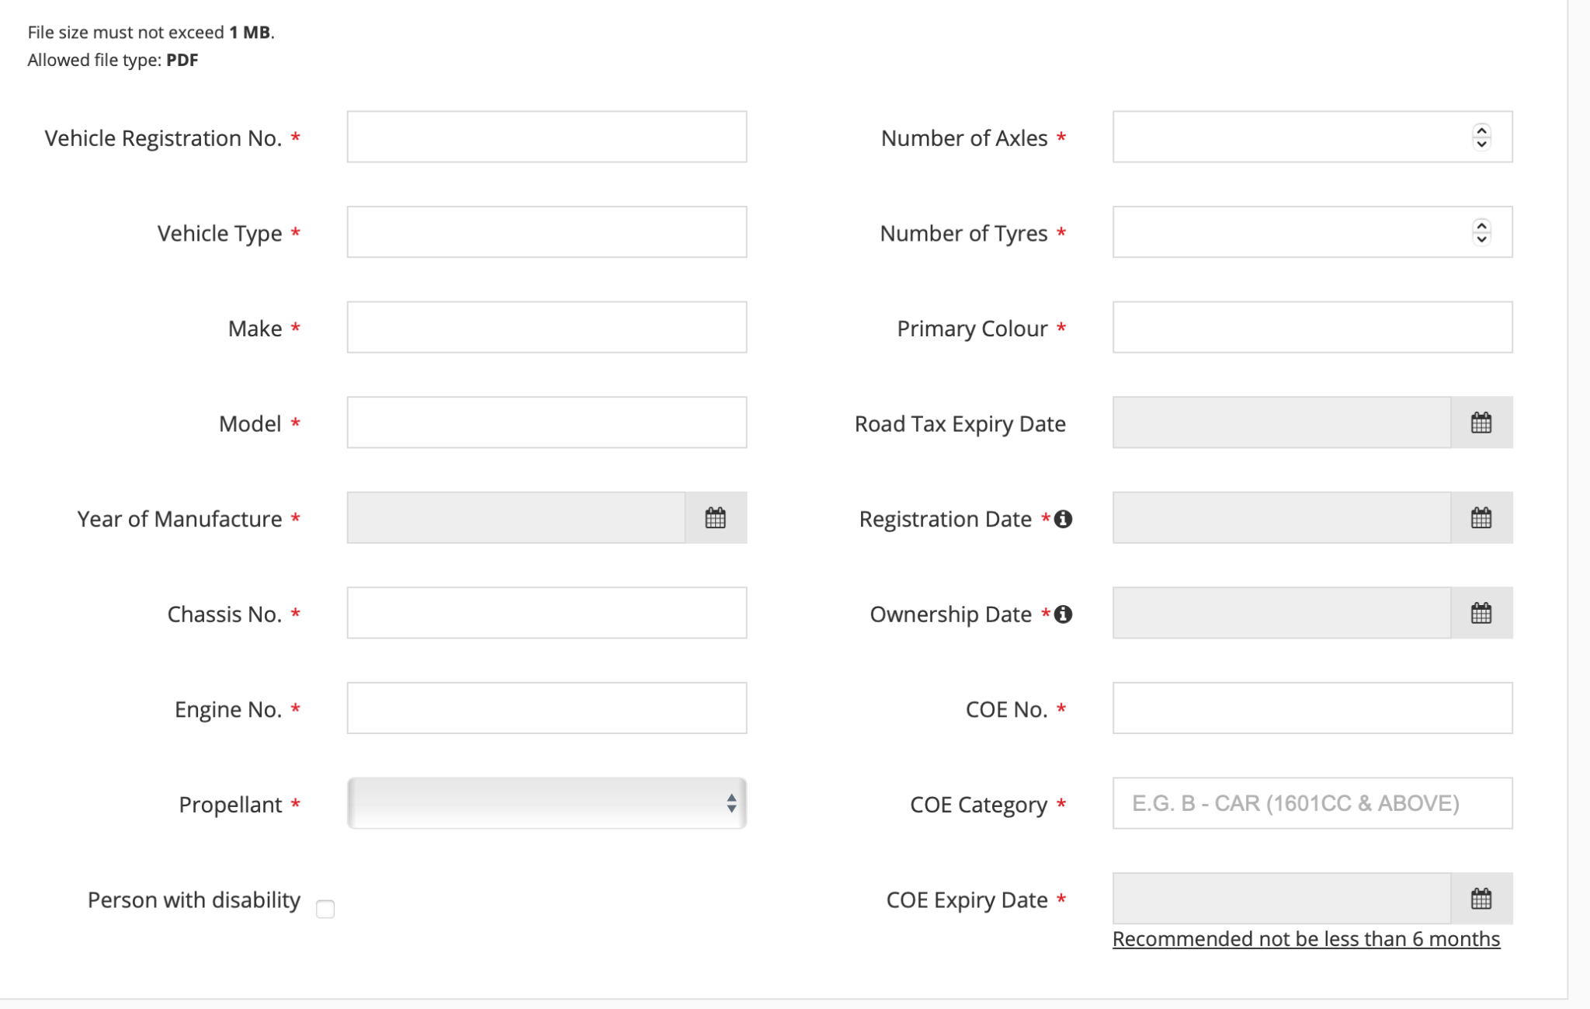Open Road Tax Expiry Date calendar
The width and height of the screenshot is (1590, 1009).
[x=1481, y=423]
